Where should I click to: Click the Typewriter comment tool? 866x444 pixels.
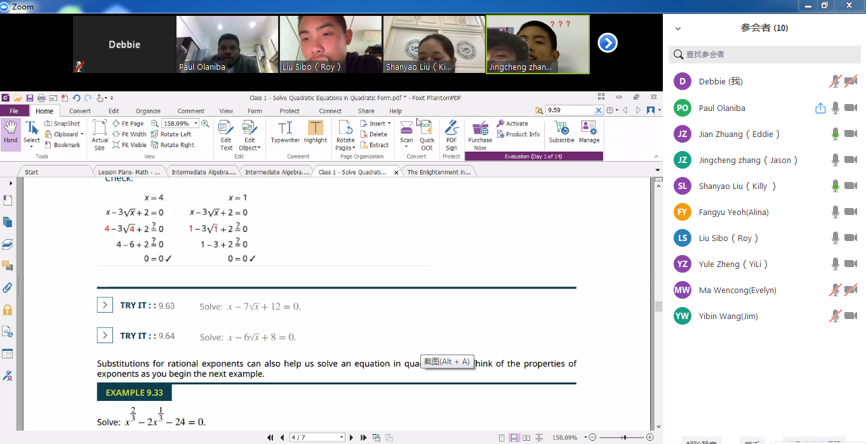(285, 133)
